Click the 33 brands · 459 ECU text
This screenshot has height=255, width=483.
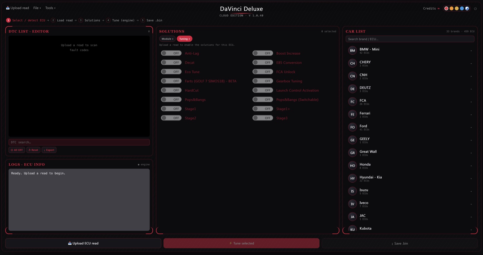pos(460,32)
